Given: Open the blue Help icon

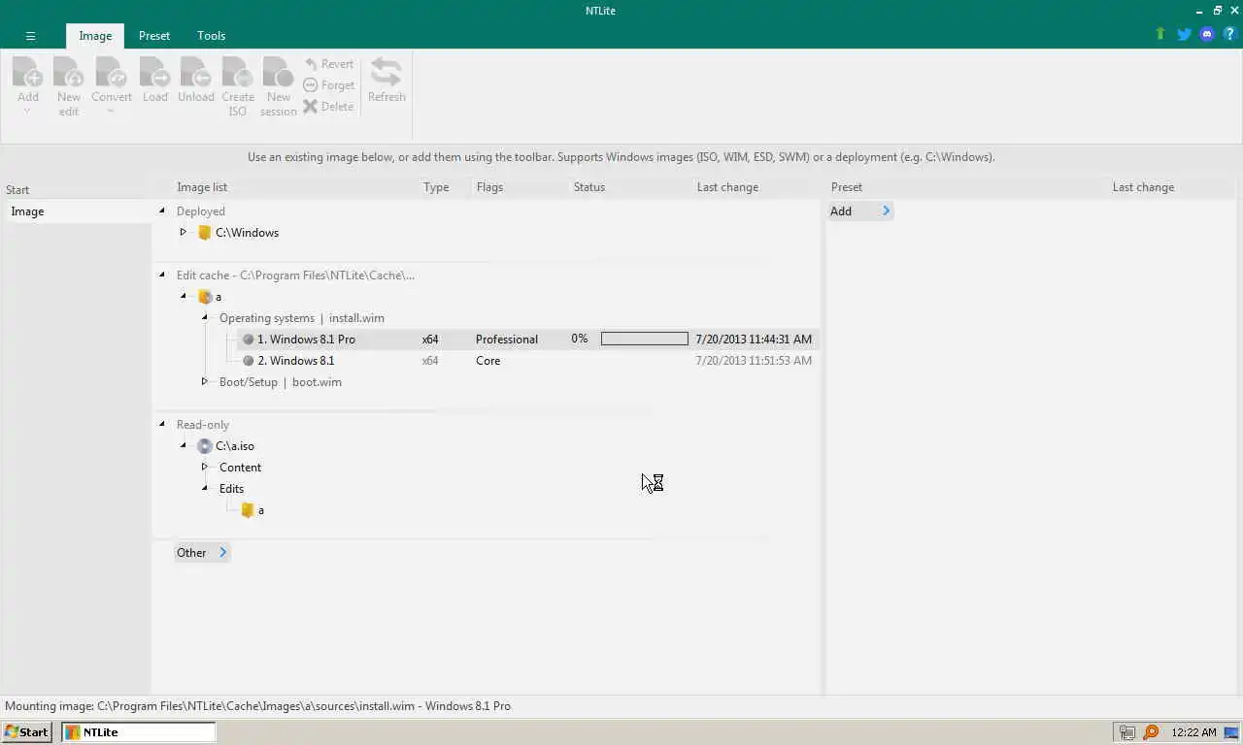Looking at the screenshot, I should pos(1229,34).
